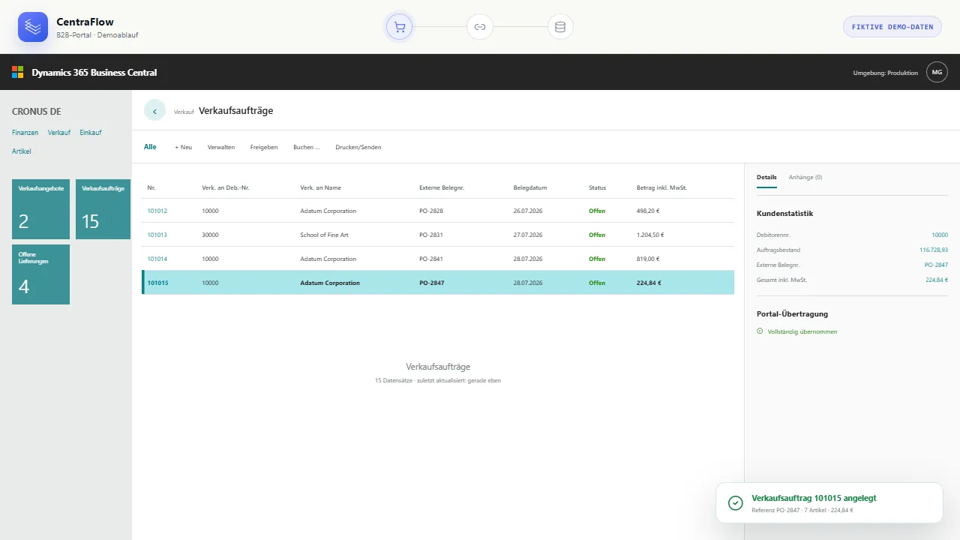The image size is (960, 540).
Task: Open sales order 101014
Action: click(x=157, y=259)
